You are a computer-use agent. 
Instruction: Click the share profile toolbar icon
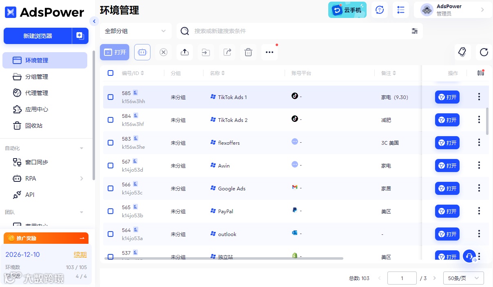227,52
